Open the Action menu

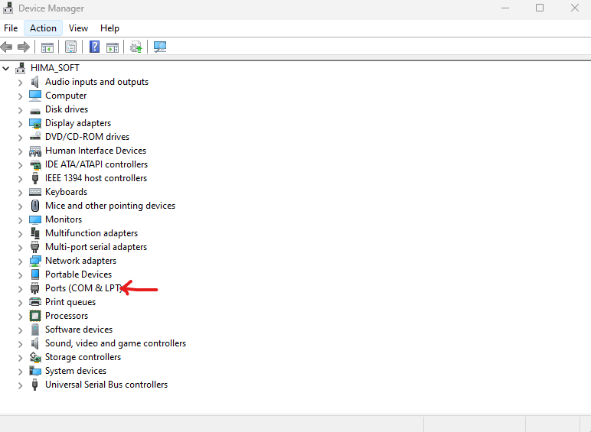click(x=43, y=28)
